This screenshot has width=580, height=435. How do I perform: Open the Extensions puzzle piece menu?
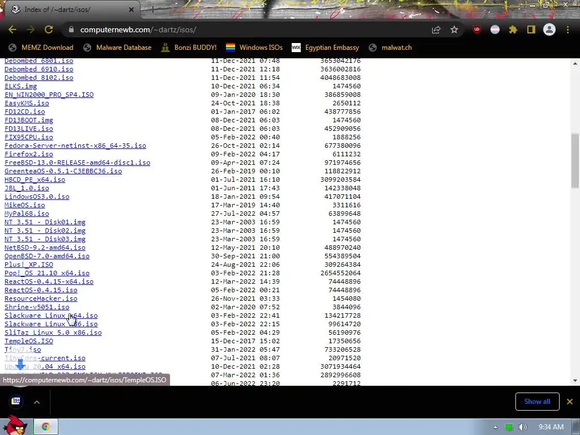513,29
